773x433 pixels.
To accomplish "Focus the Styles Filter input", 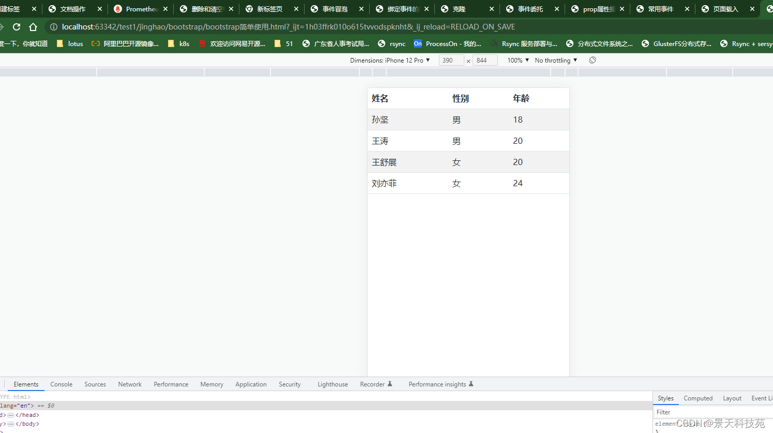I will [714, 412].
